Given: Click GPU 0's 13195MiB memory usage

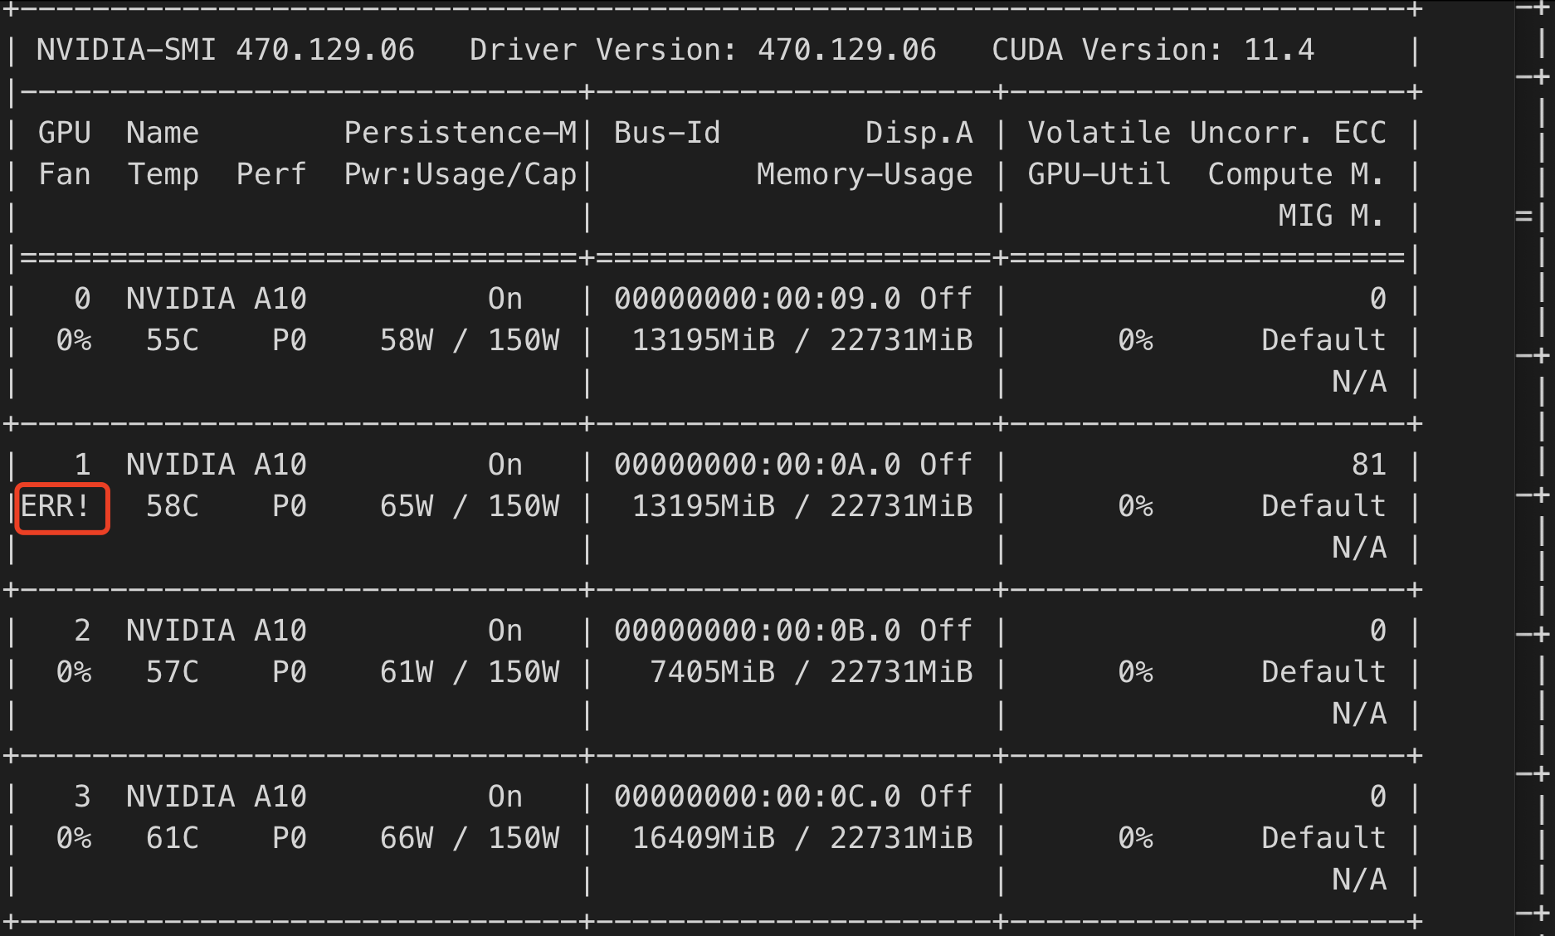Looking at the screenshot, I should coord(802,340).
